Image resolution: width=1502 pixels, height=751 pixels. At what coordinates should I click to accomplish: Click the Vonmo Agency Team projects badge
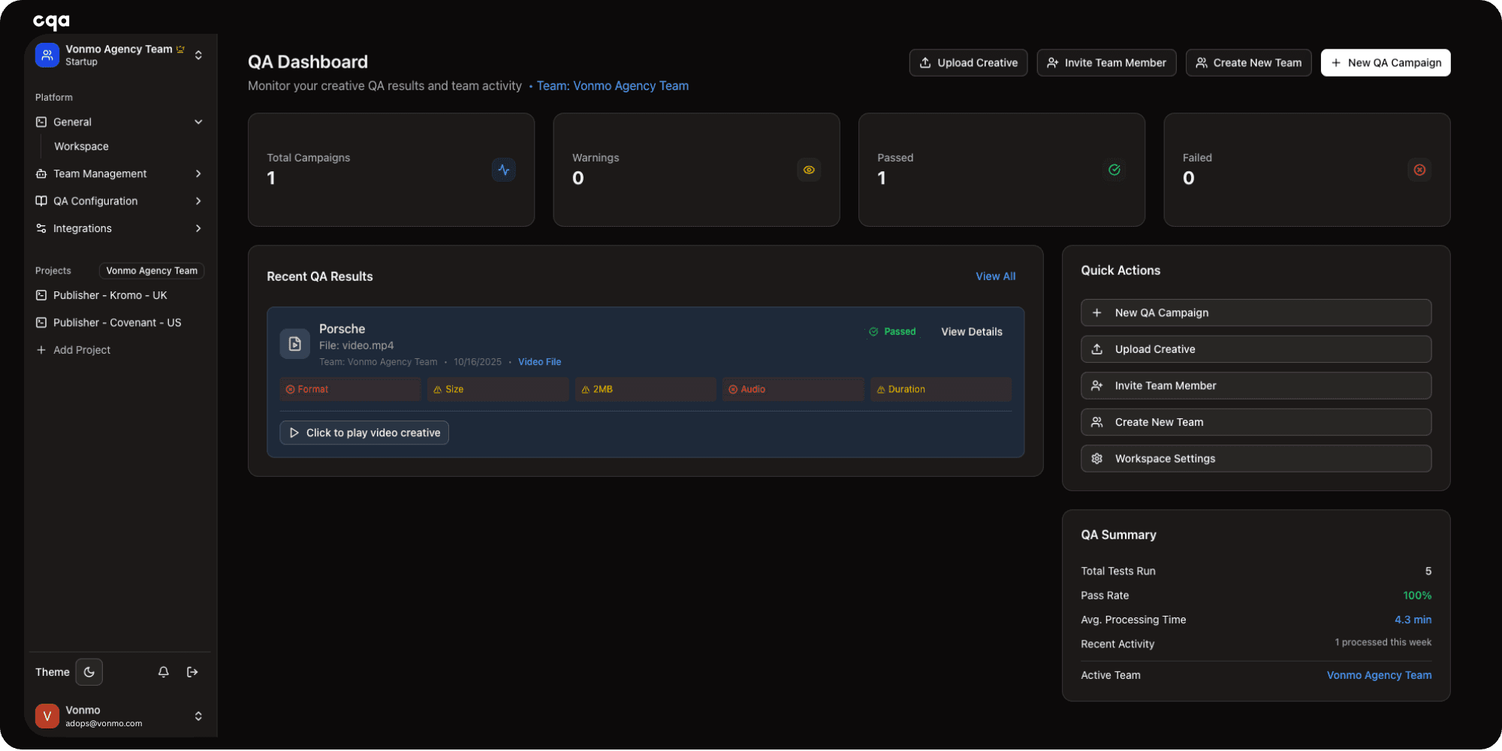tap(152, 270)
